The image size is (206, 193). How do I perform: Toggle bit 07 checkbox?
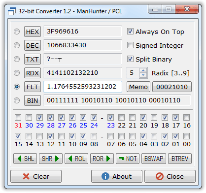111,136
